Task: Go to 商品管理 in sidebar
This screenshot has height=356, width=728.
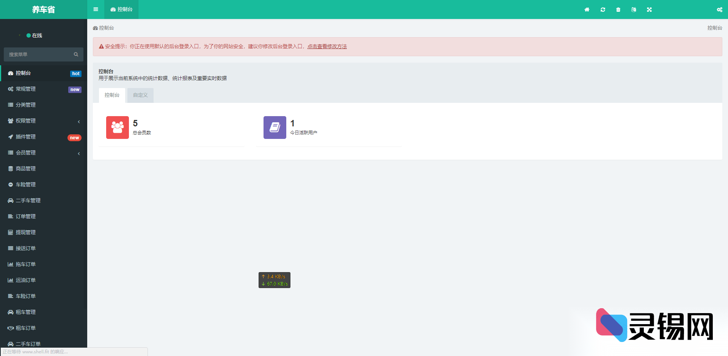Action: 26,169
